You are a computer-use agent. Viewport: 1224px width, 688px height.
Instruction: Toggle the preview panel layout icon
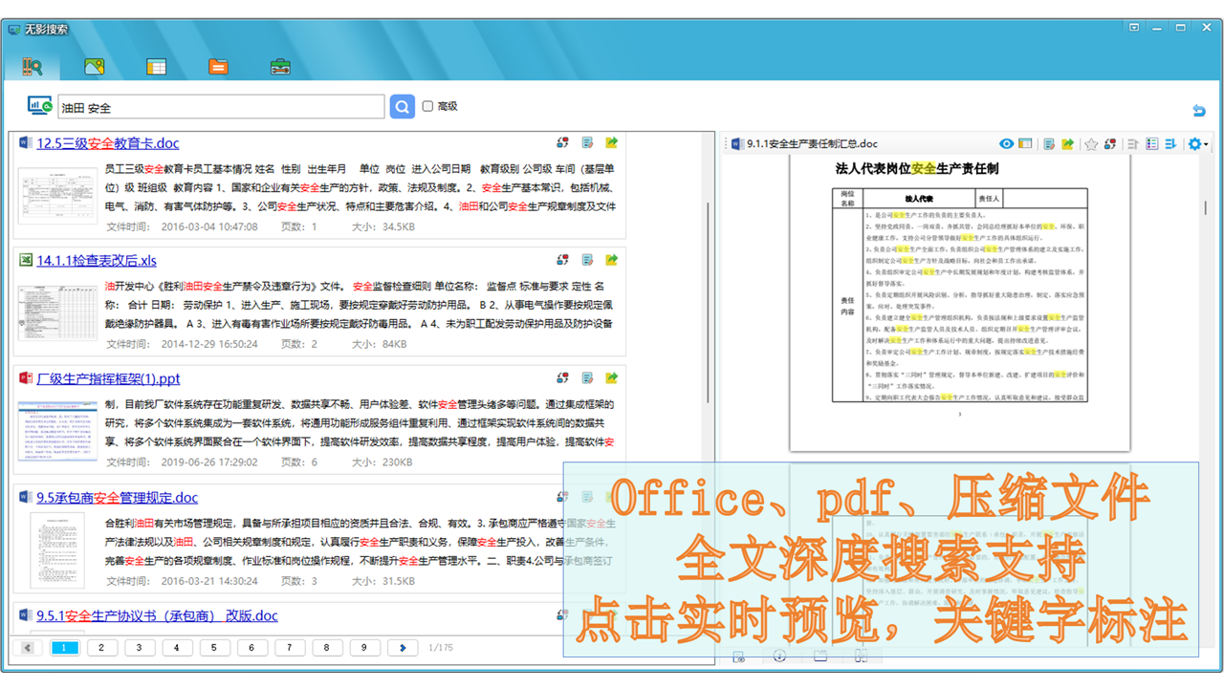1025,144
